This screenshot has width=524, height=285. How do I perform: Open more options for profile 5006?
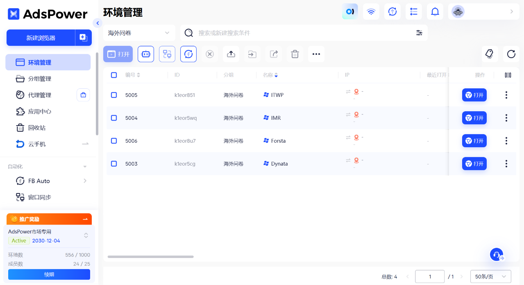[x=506, y=141]
